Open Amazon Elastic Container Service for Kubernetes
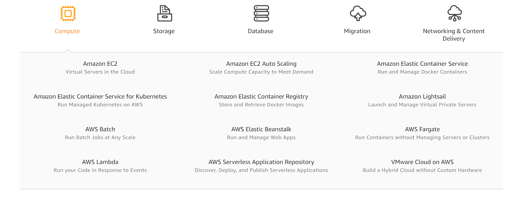 pos(100,96)
